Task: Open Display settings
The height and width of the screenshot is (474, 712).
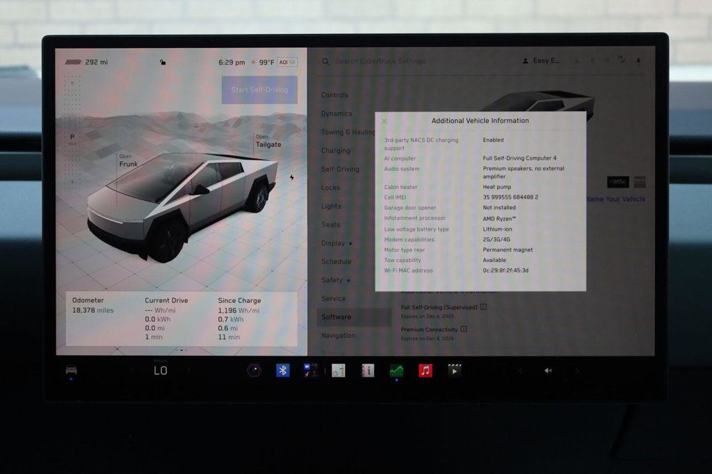Action: pyautogui.click(x=333, y=243)
